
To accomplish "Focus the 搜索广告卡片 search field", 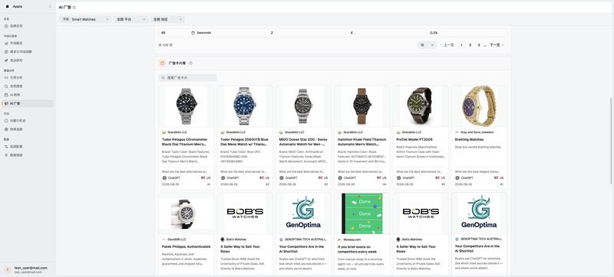I will pos(187,78).
